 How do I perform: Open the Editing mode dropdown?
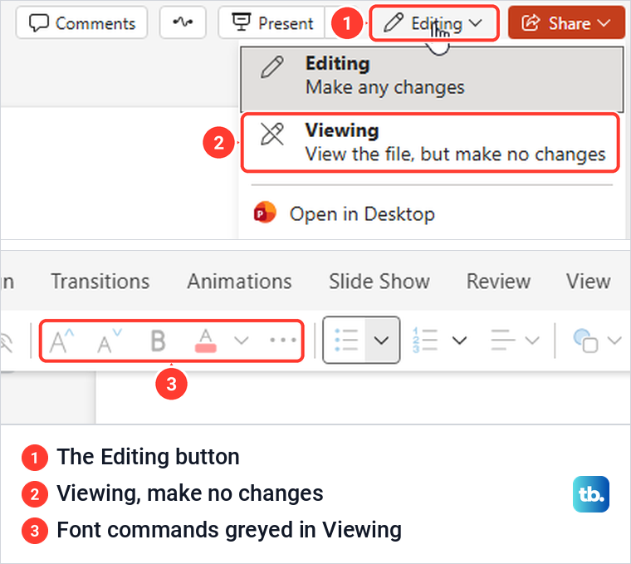434,23
